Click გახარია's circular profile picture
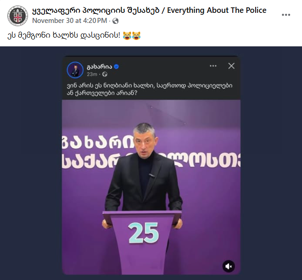302x280 pixels. point(75,70)
